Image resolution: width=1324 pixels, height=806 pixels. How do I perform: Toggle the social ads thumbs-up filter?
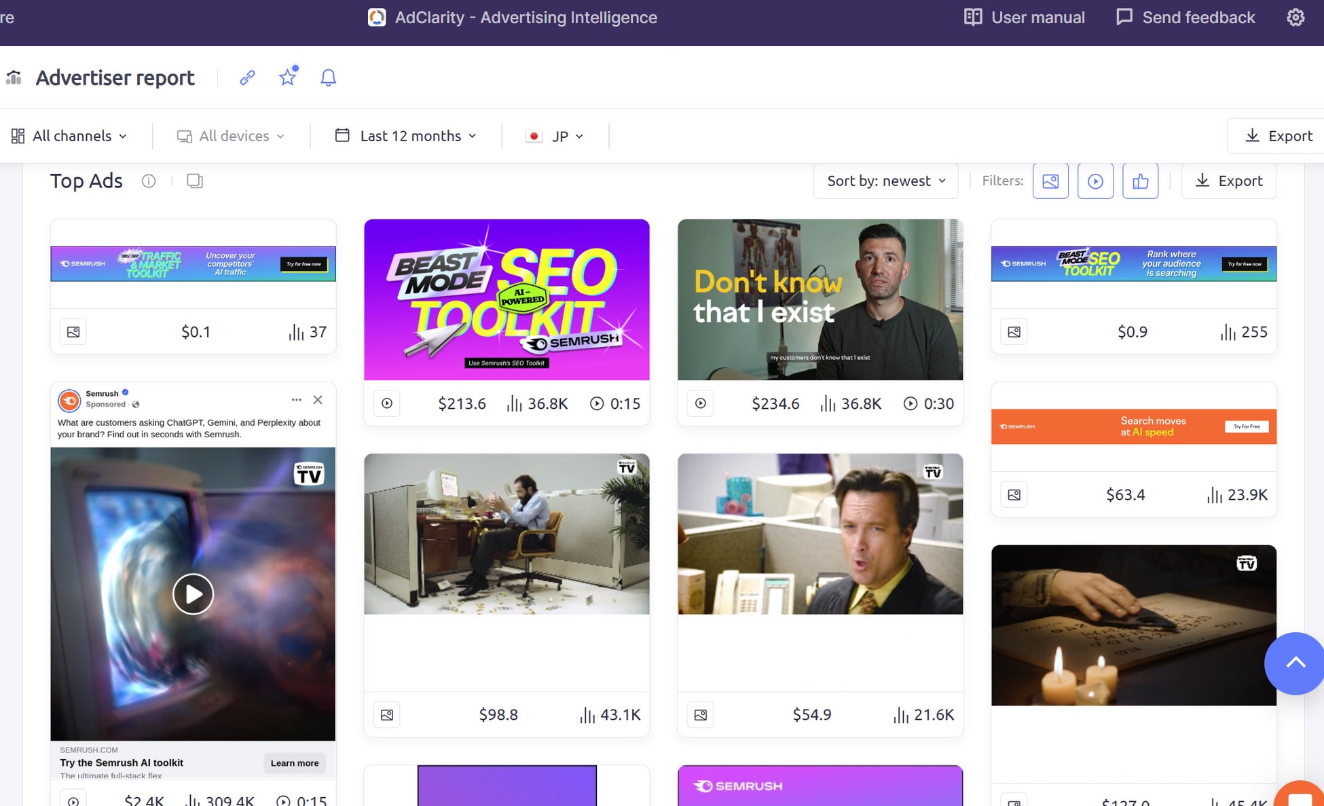pyautogui.click(x=1140, y=181)
